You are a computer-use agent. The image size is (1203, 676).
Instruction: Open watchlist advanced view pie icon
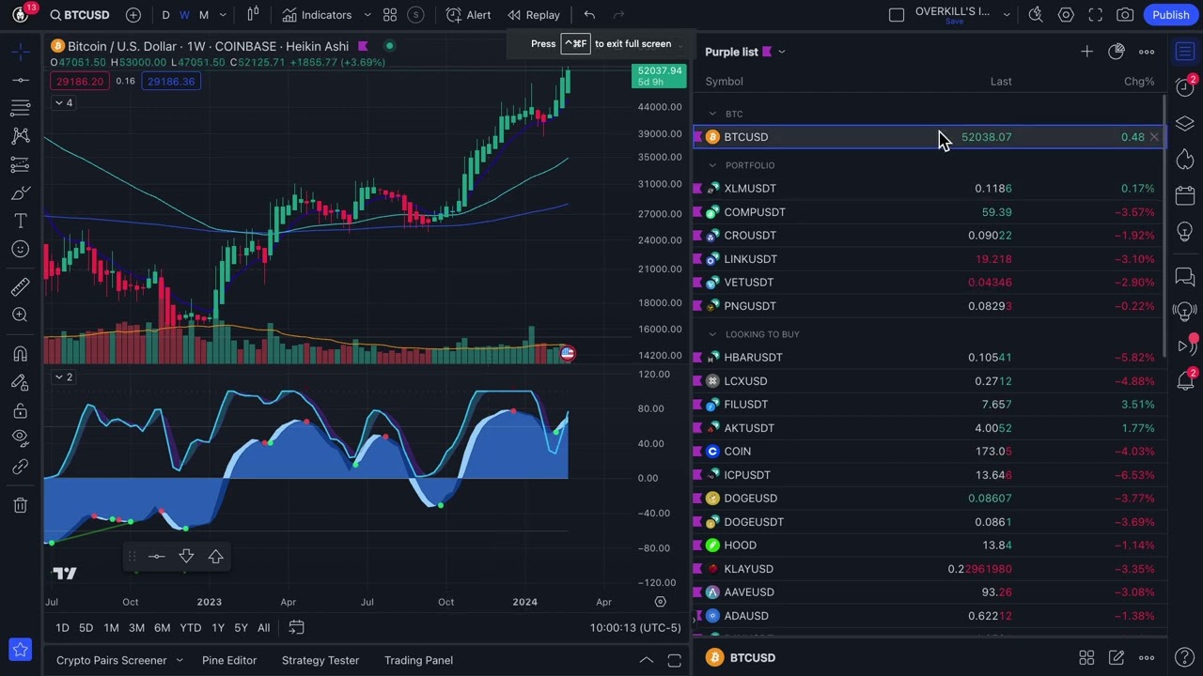tap(1117, 52)
